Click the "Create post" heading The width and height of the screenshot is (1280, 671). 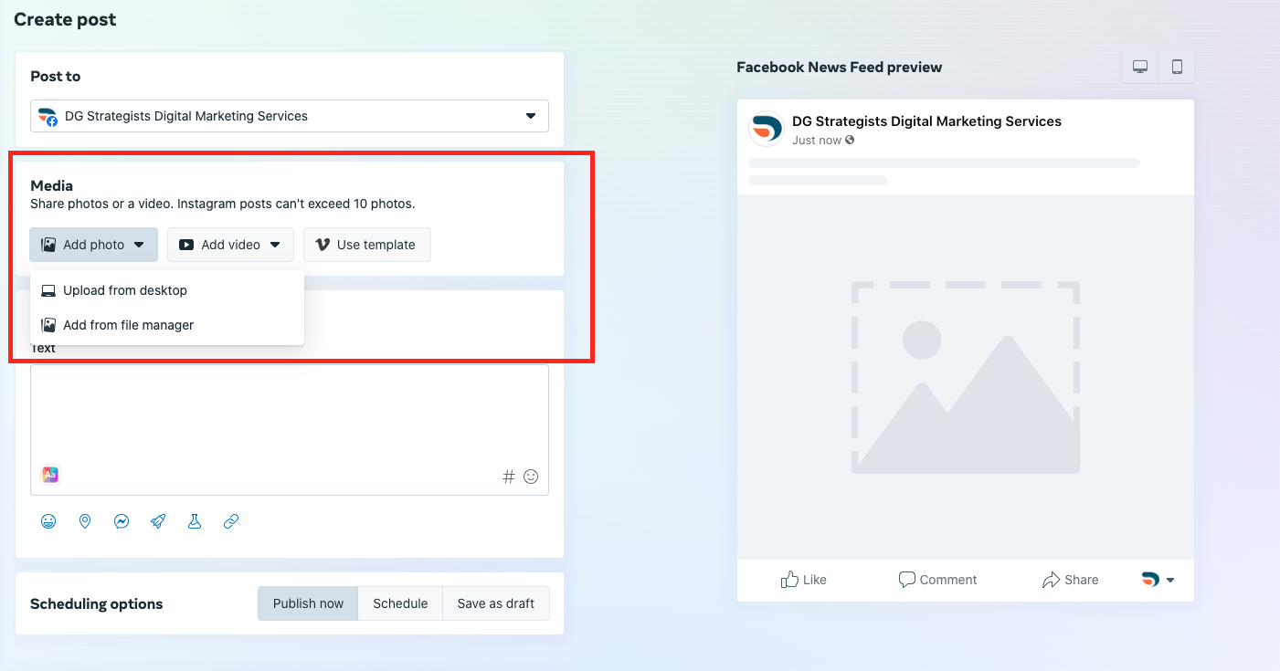pyautogui.click(x=65, y=19)
